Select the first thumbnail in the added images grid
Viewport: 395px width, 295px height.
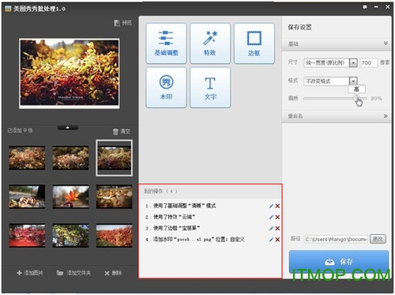(27, 158)
